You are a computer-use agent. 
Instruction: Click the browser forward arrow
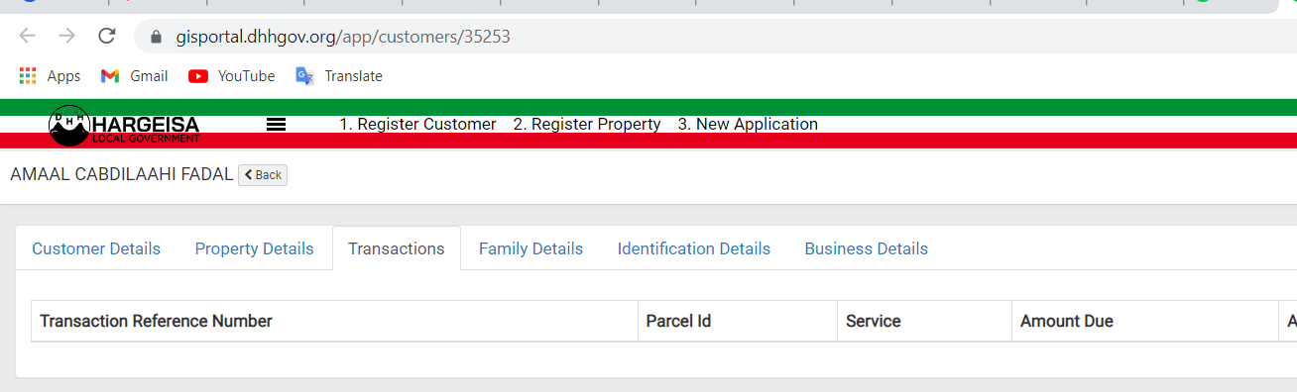(x=66, y=37)
